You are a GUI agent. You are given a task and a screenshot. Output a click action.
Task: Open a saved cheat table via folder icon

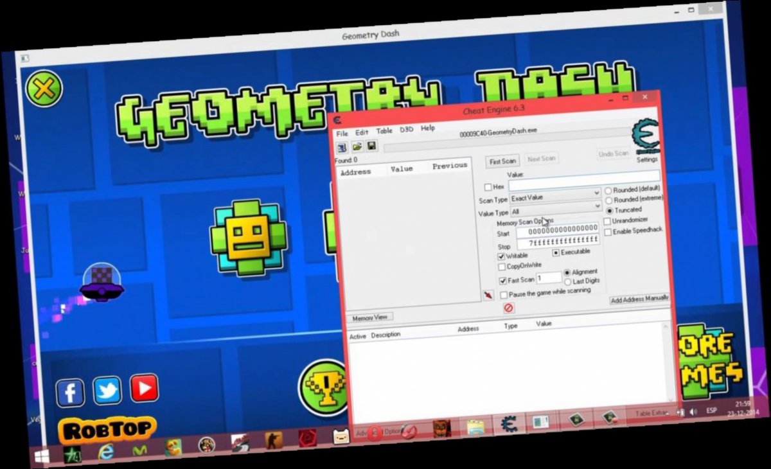pos(357,146)
